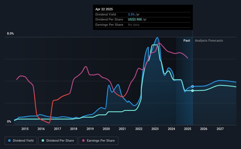Click the 8.0% y-axis label
This screenshot has width=241, height=149.
coord(10,34)
